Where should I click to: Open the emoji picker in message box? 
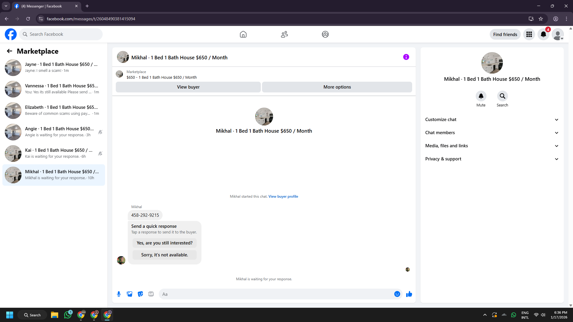click(x=397, y=294)
